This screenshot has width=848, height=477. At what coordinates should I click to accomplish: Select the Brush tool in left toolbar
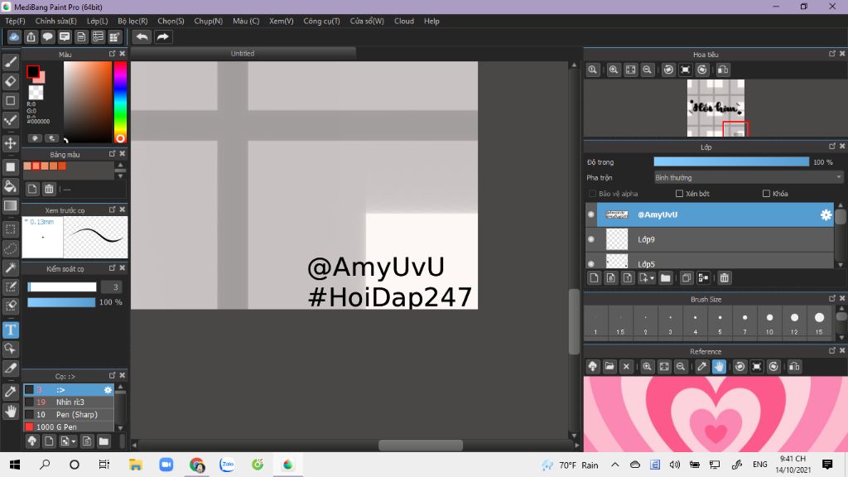tap(10, 62)
